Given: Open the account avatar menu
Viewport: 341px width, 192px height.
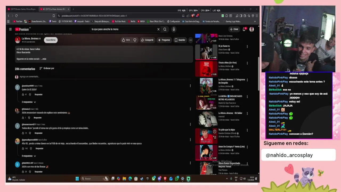Looking at the screenshot, I should click(251, 29).
